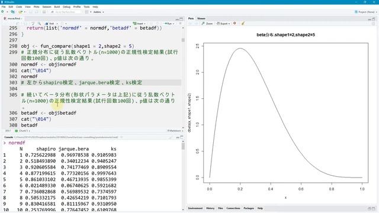Open the Chunk 5 navigator dropdown
Viewport: 379px width, 213px height.
[x=23, y=131]
